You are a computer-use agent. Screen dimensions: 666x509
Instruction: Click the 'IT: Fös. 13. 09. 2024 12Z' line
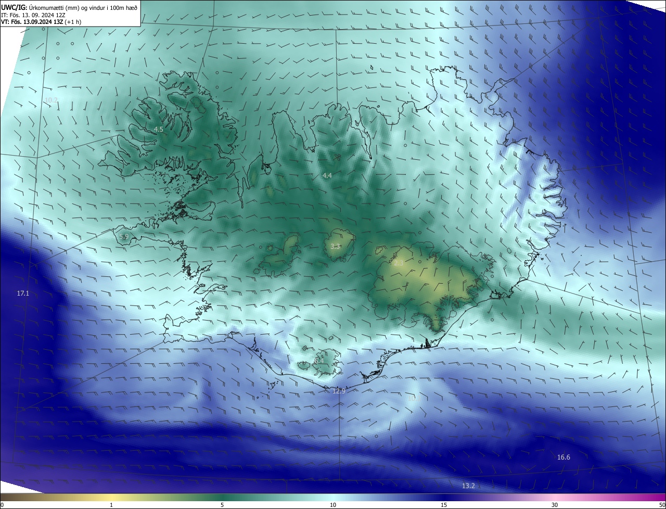pyautogui.click(x=33, y=15)
